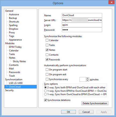Enable the Calendar module checkbox
This screenshot has width=116, height=117.
(x=47, y=40)
